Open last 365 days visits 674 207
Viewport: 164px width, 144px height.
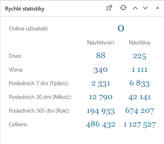pyautogui.click(x=139, y=111)
